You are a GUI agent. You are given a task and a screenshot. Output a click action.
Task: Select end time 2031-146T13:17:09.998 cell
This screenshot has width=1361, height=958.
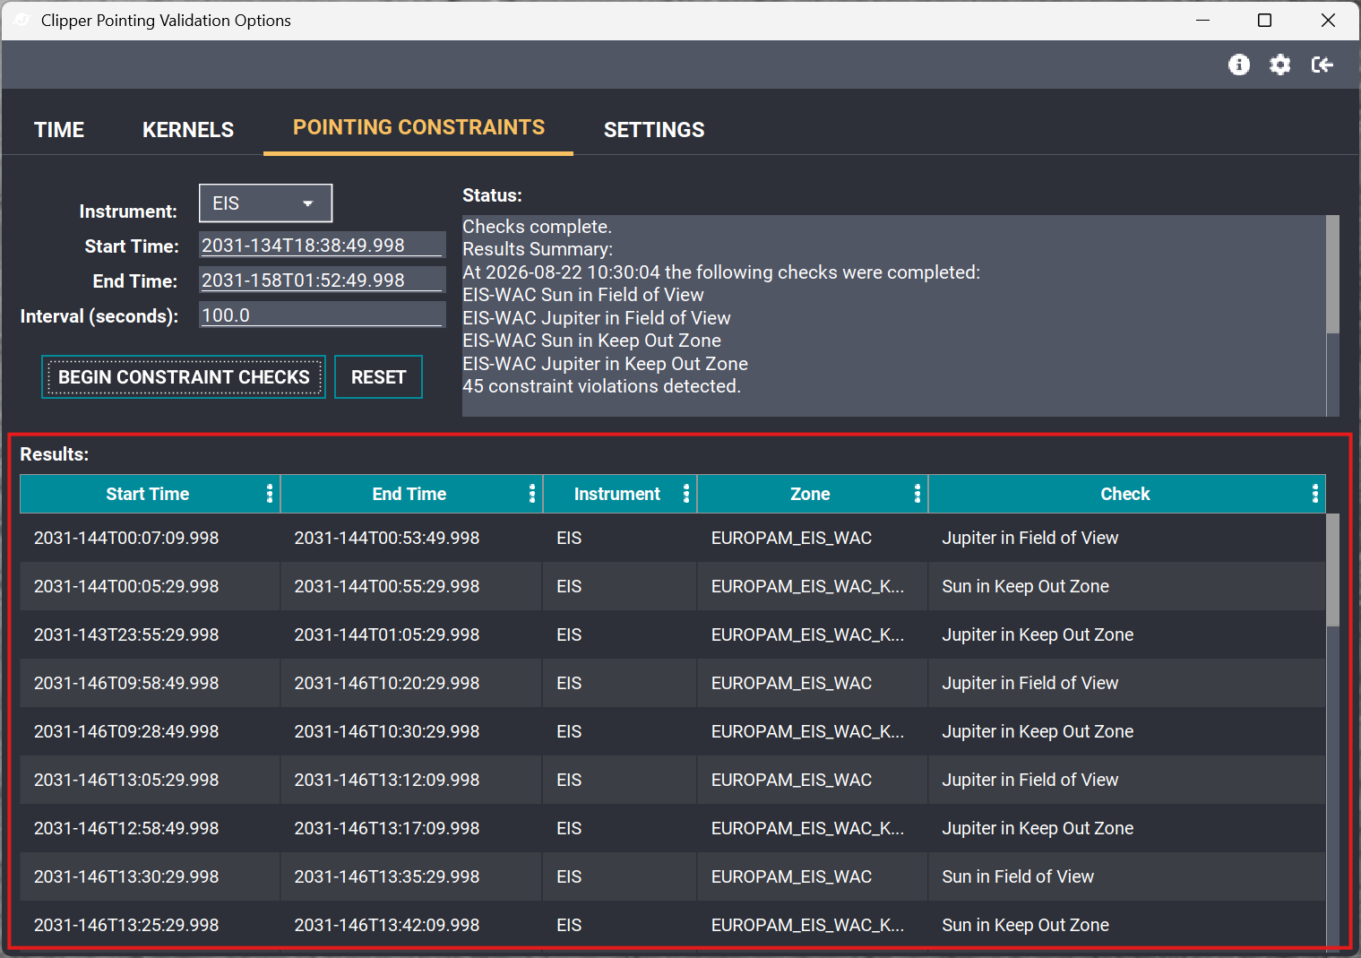411,828
